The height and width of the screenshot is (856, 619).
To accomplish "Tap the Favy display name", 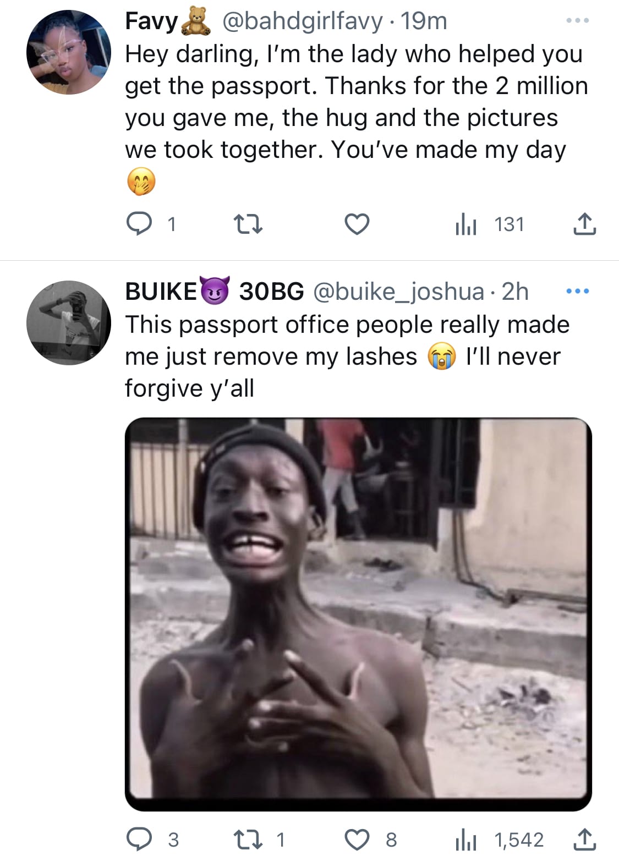I will (151, 21).
